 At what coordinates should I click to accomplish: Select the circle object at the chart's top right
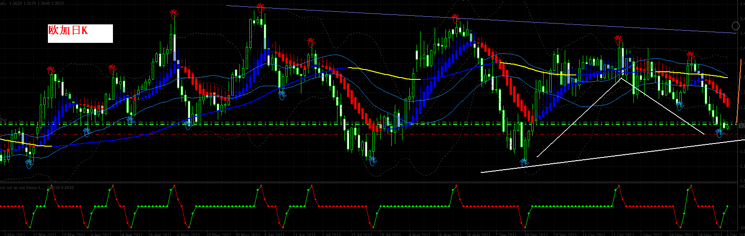(735, 26)
